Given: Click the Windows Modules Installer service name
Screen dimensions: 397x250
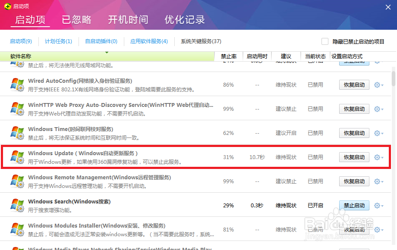Looking at the screenshot, I should (97, 226).
